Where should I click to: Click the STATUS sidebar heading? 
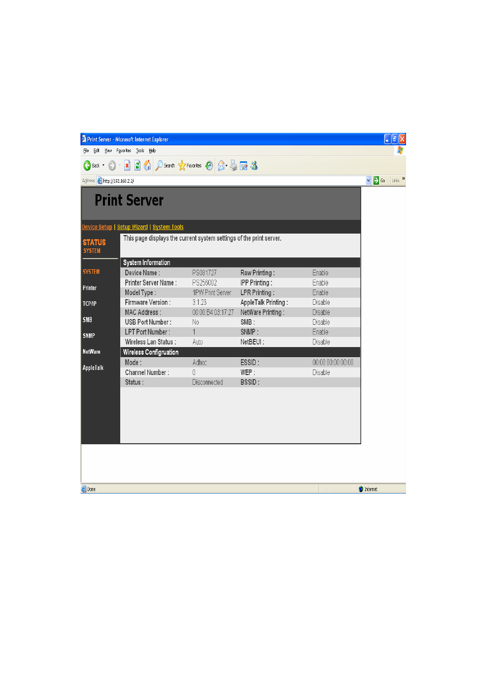point(94,243)
